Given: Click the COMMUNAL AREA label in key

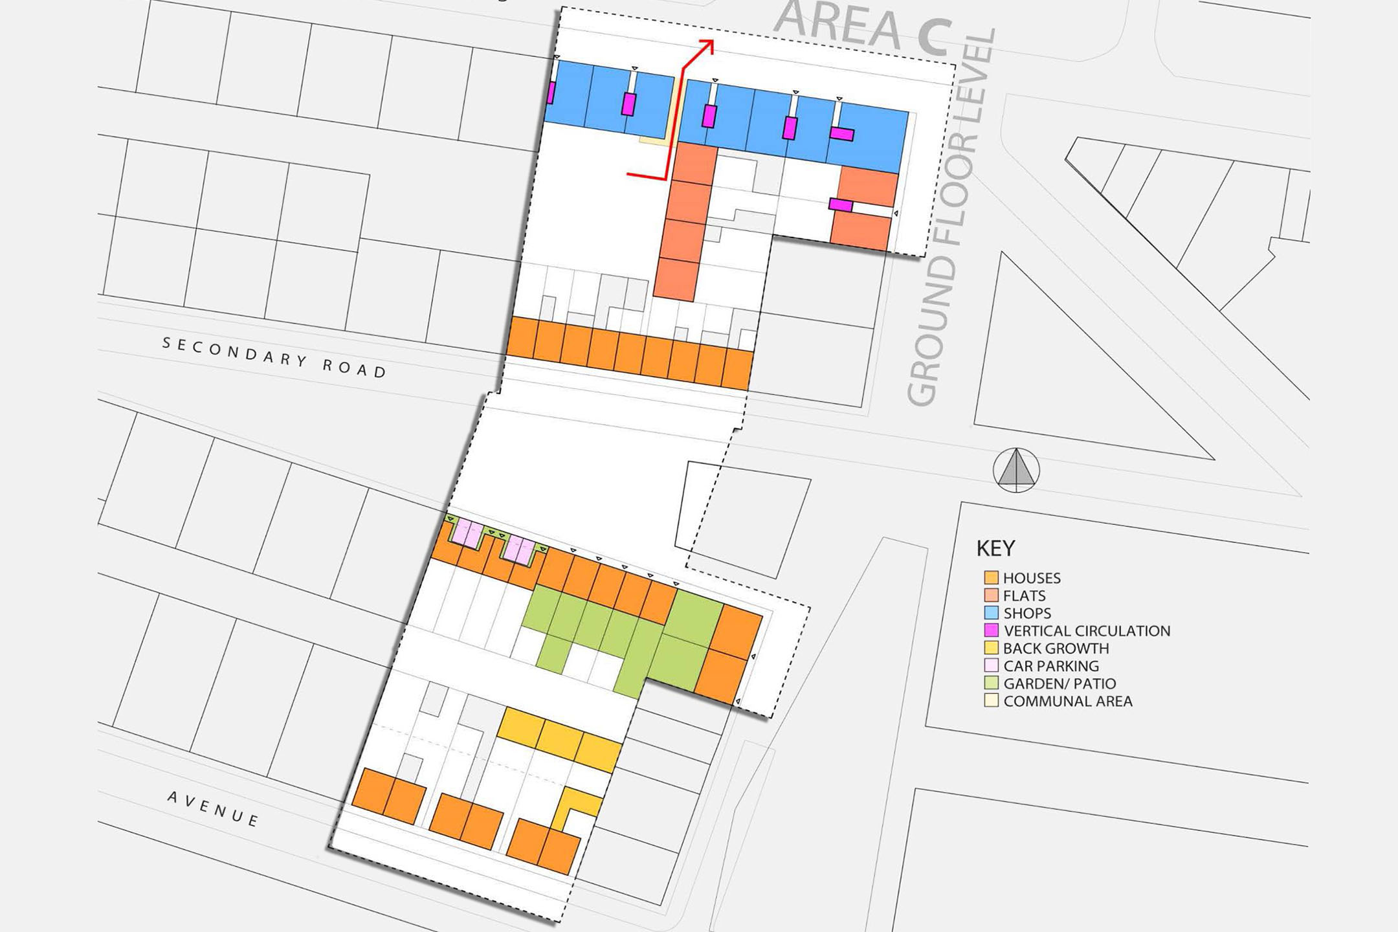Looking at the screenshot, I should click(x=1068, y=701).
